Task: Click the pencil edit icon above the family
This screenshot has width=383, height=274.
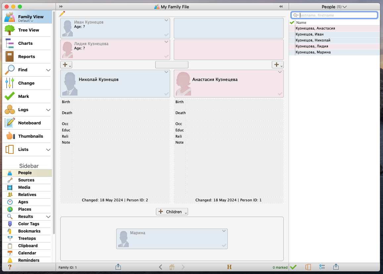Action: pos(62,14)
